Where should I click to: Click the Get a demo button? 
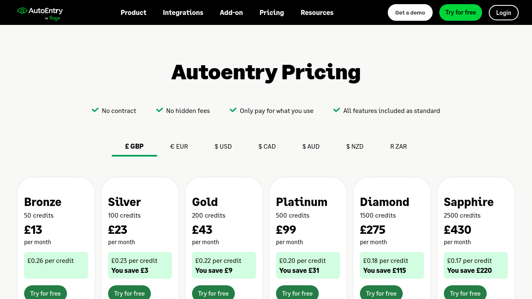tap(410, 12)
